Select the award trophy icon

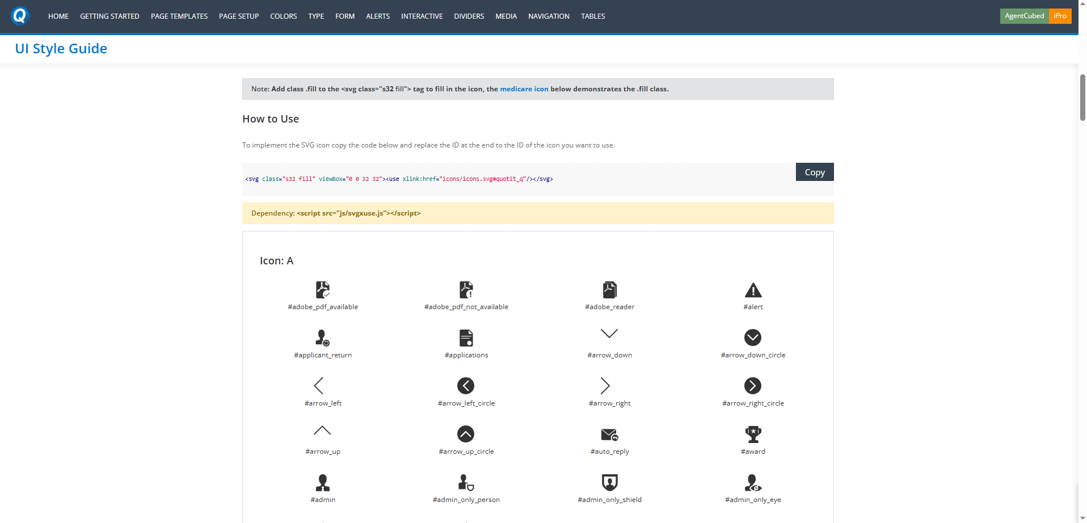pos(753,435)
